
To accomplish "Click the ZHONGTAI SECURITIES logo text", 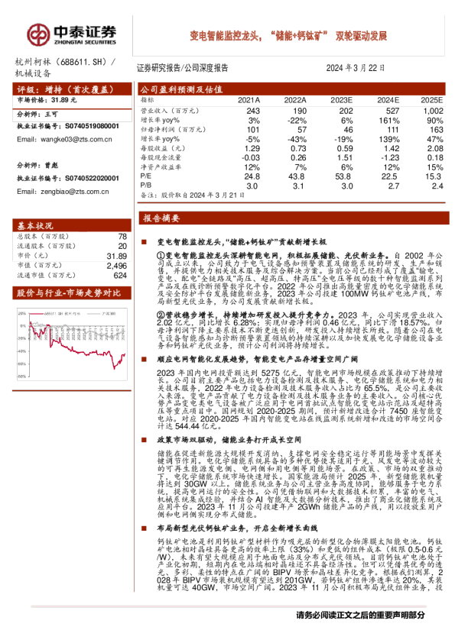I will pos(85,42).
